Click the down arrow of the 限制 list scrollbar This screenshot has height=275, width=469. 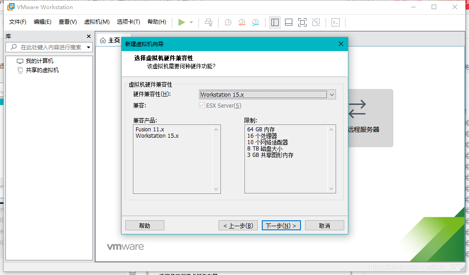[x=331, y=189]
